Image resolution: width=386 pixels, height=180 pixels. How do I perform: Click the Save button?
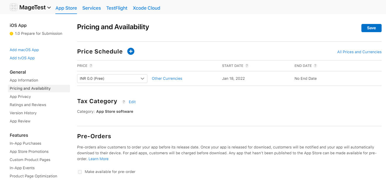coord(371,28)
